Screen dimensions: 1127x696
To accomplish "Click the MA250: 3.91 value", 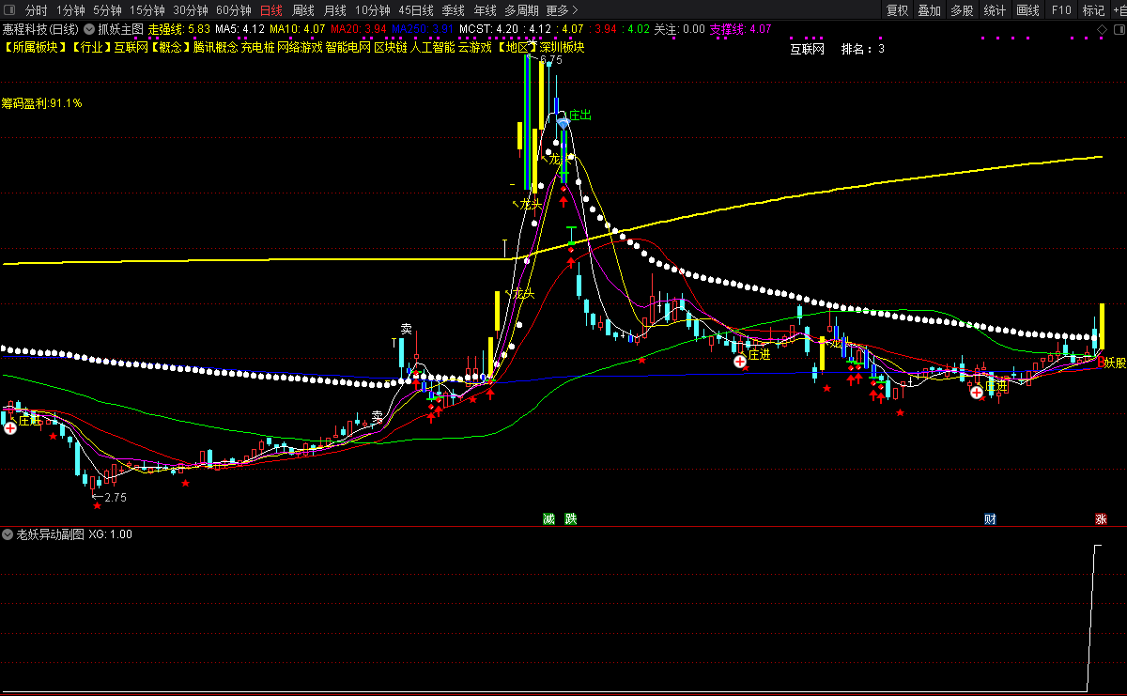I will pos(423,29).
